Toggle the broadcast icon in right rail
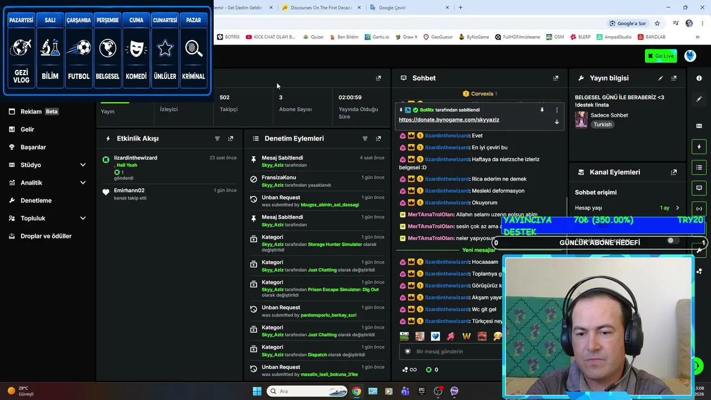The width and height of the screenshot is (711, 400). 699,209
